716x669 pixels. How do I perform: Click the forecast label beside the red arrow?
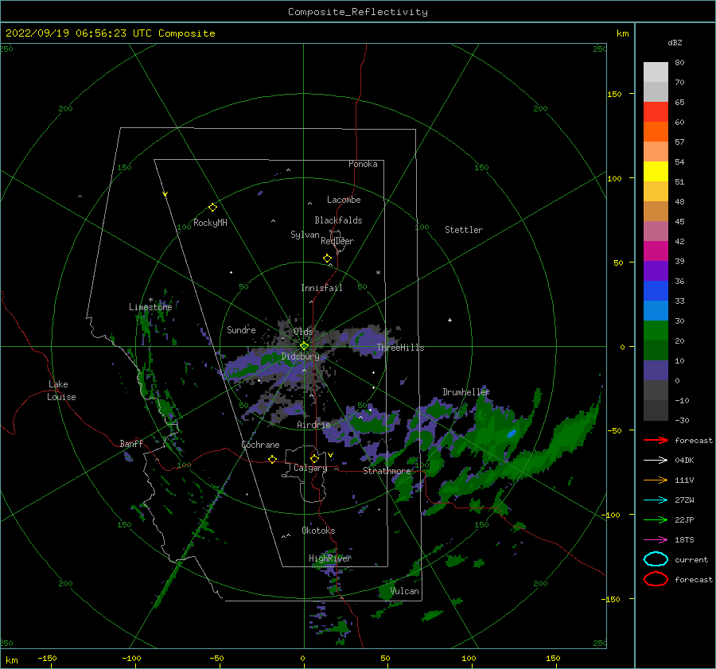tap(694, 440)
